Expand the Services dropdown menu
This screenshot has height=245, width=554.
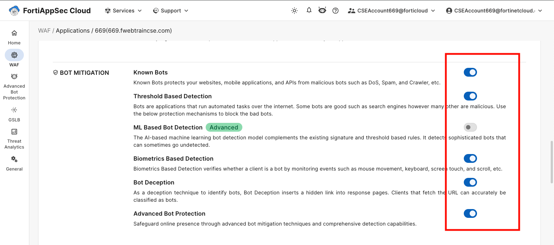tap(123, 11)
